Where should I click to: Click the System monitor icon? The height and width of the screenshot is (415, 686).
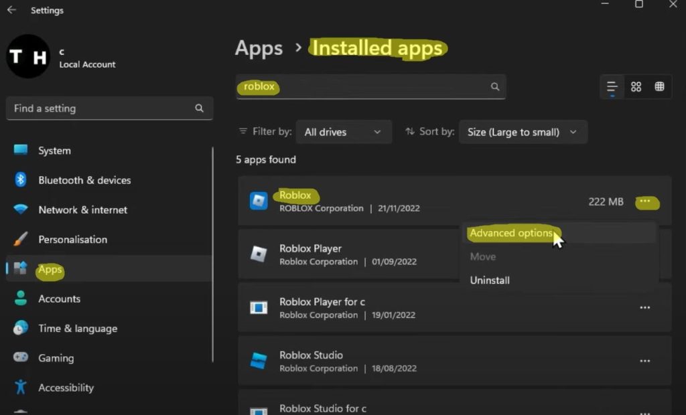click(x=21, y=150)
